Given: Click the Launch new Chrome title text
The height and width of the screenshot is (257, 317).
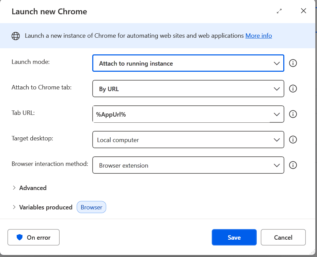Looking at the screenshot, I should (x=49, y=12).
